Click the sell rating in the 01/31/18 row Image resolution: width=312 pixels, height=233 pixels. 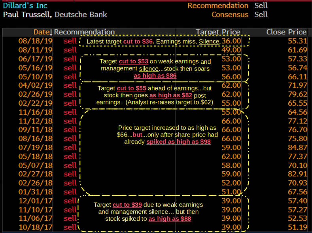(x=70, y=192)
